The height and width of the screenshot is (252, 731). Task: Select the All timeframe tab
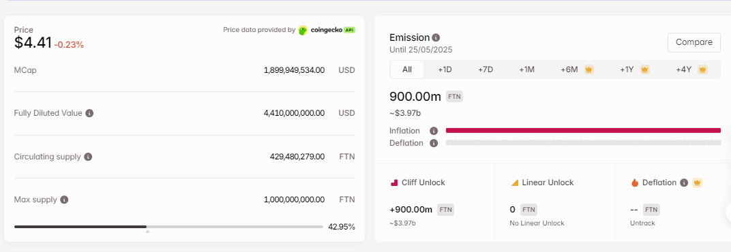(407, 69)
